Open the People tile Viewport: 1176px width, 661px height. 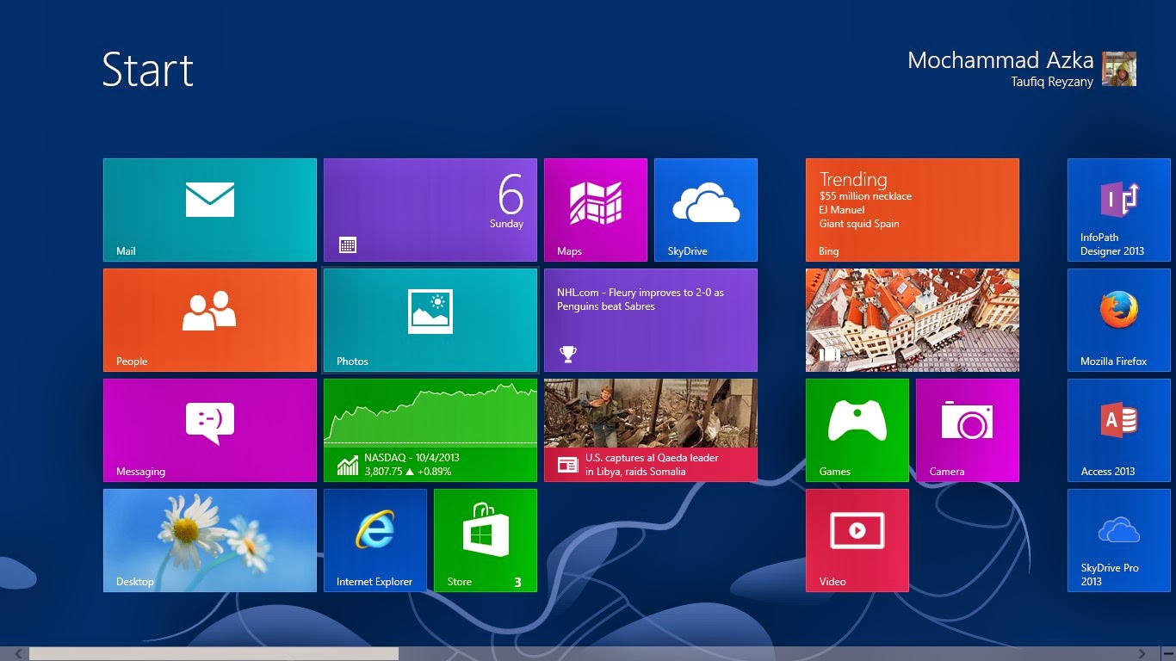click(x=210, y=320)
